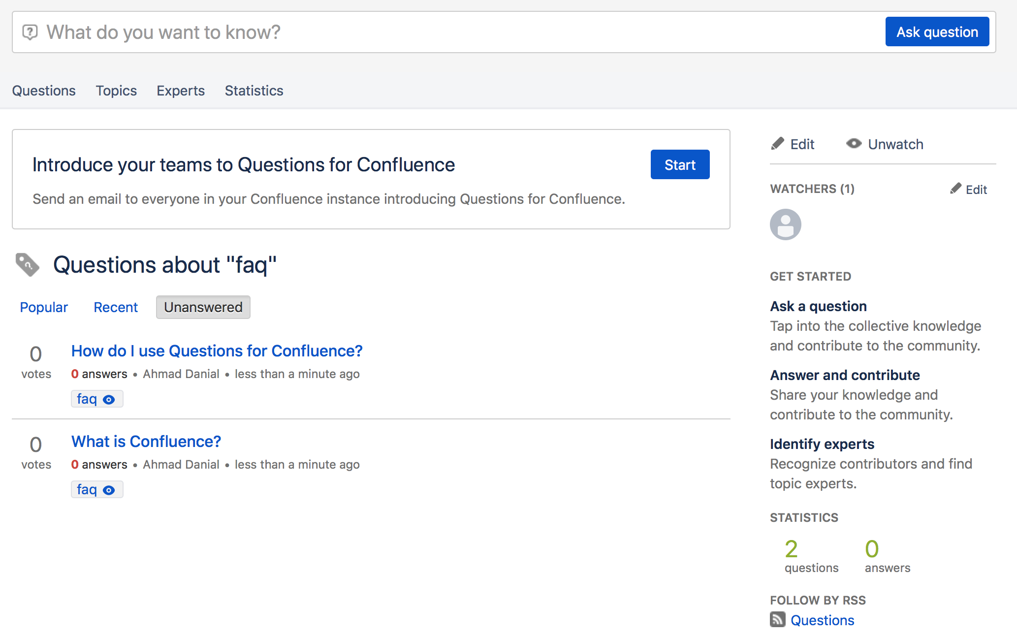Switch to the Popular filter
The height and width of the screenshot is (637, 1017).
(x=44, y=307)
